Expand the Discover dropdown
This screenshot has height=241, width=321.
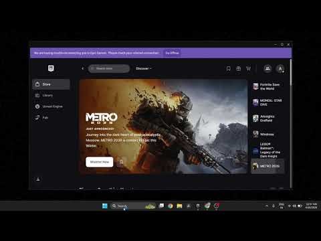(x=144, y=68)
